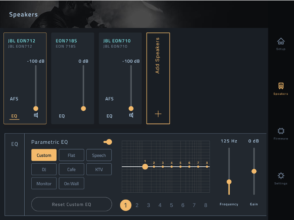Open EQ on the EON718S card

62,116
